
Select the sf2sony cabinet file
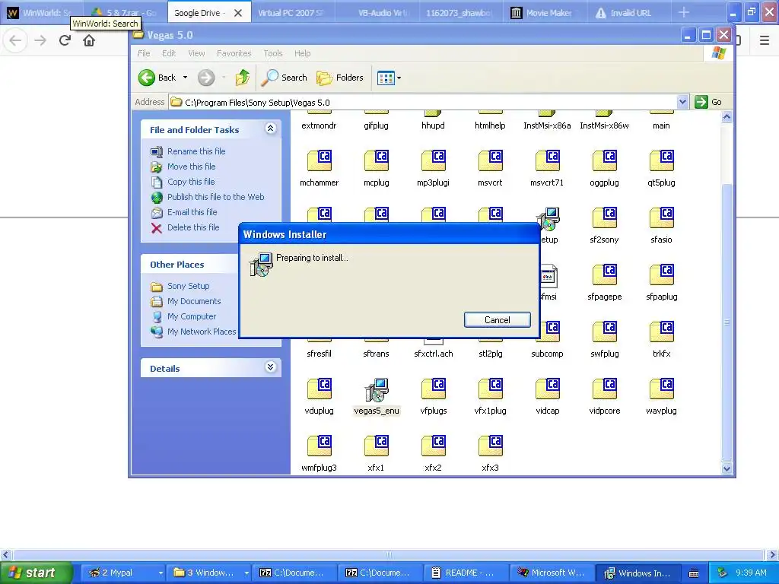605,225
